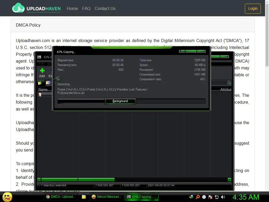
Task: Switch to DMCA - Upload taskbar item
Action: click(x=61, y=197)
